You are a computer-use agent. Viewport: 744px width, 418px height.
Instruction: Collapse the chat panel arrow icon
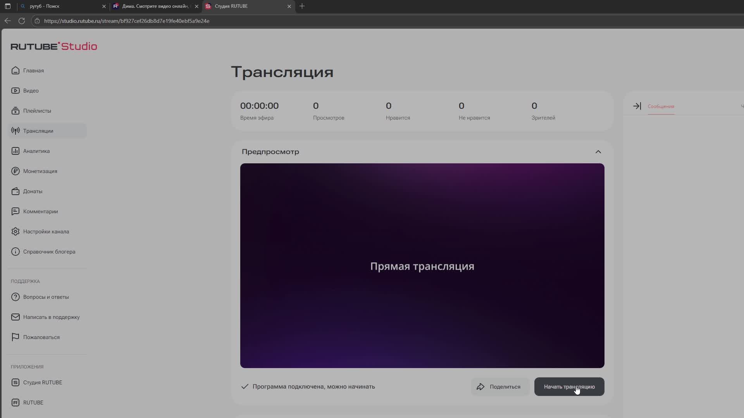pos(637,106)
